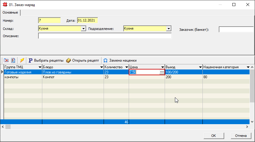Switch to the Основные tab
This screenshot has height=142, width=255.
[x=10, y=13]
